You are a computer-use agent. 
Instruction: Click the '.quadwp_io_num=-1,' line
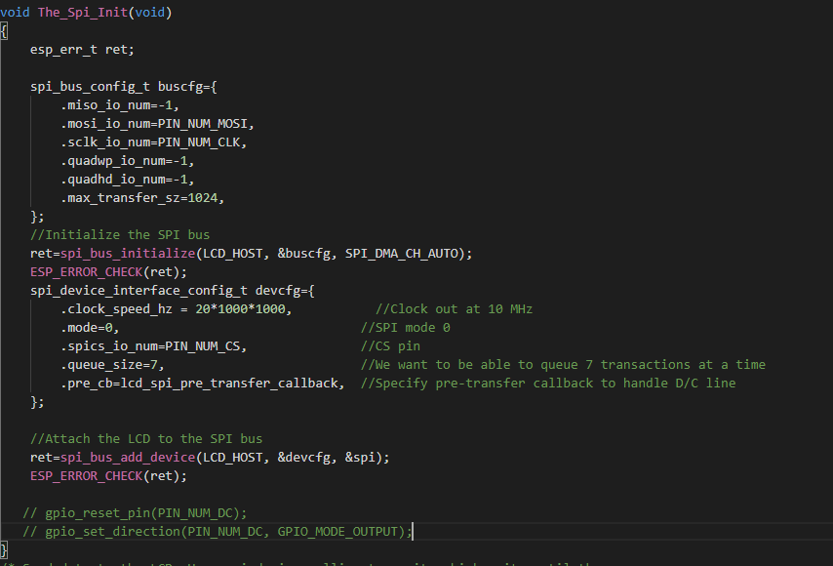coord(128,160)
